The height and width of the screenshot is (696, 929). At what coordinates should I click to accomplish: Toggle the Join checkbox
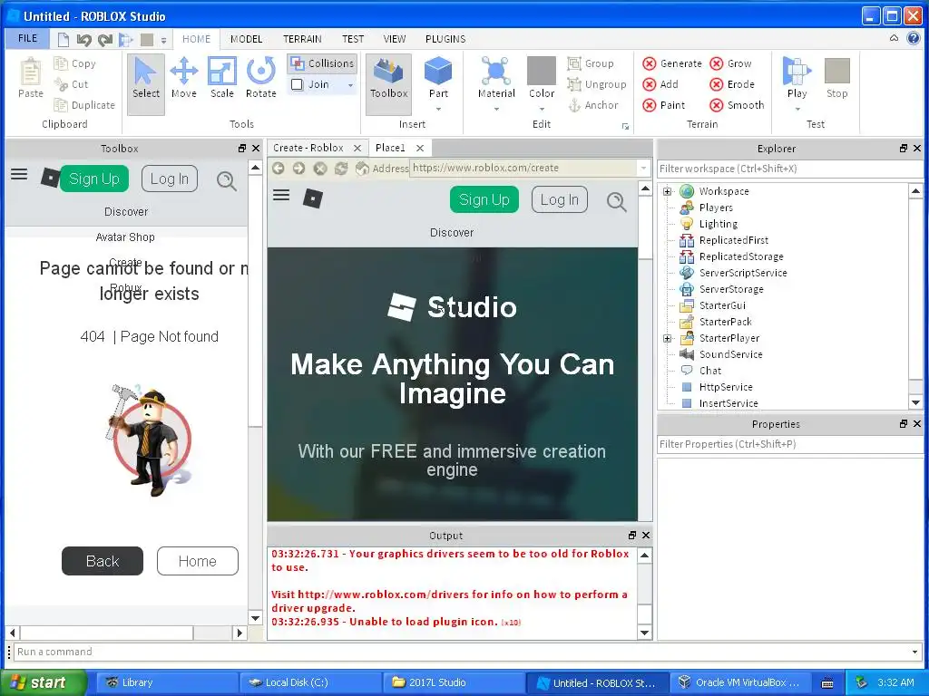298,84
